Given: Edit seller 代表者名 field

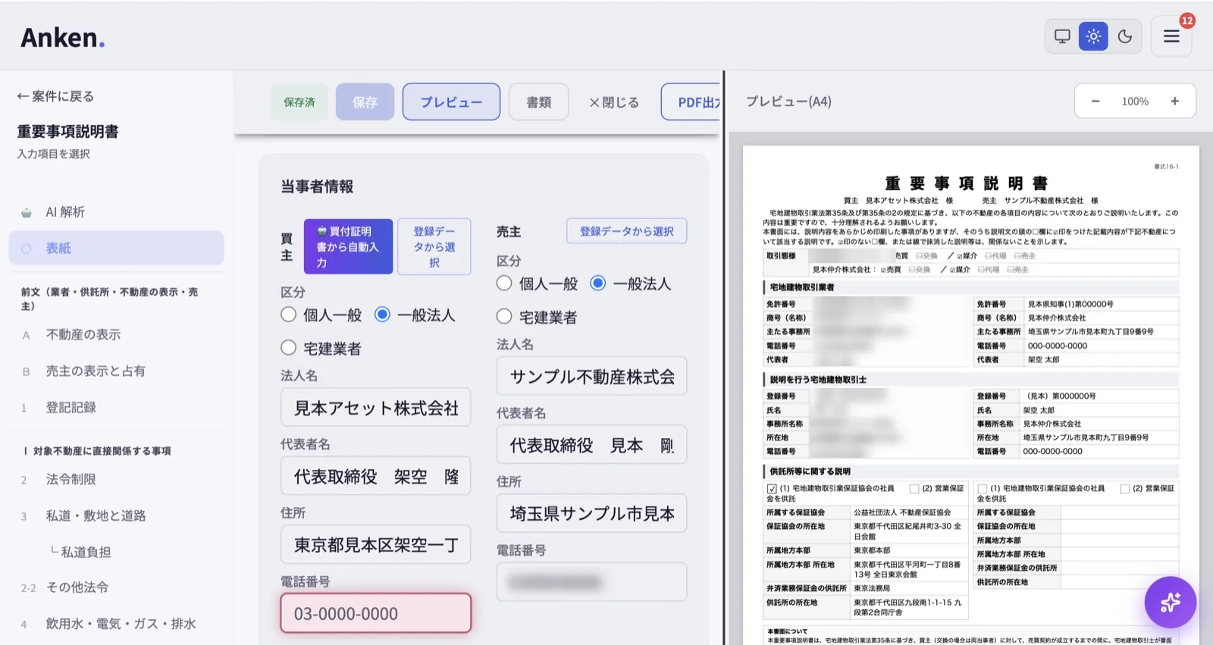Looking at the screenshot, I should click(x=591, y=445).
